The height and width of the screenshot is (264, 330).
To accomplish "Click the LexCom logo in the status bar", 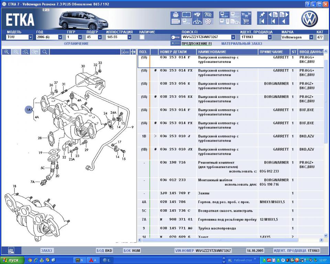I will (11, 251).
